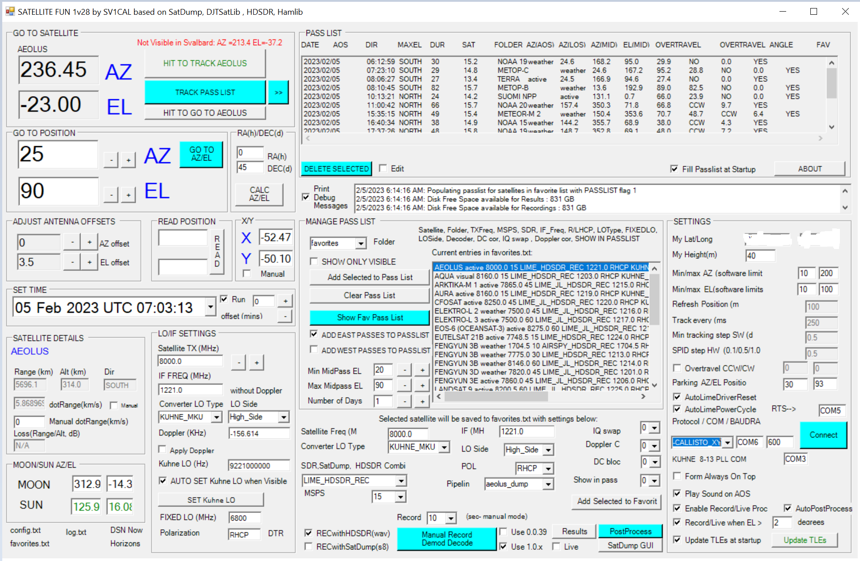Image resolution: width=860 pixels, height=561 pixels.
Task: Click the >> button beside TRACK PASS LIST
Action: [278, 93]
